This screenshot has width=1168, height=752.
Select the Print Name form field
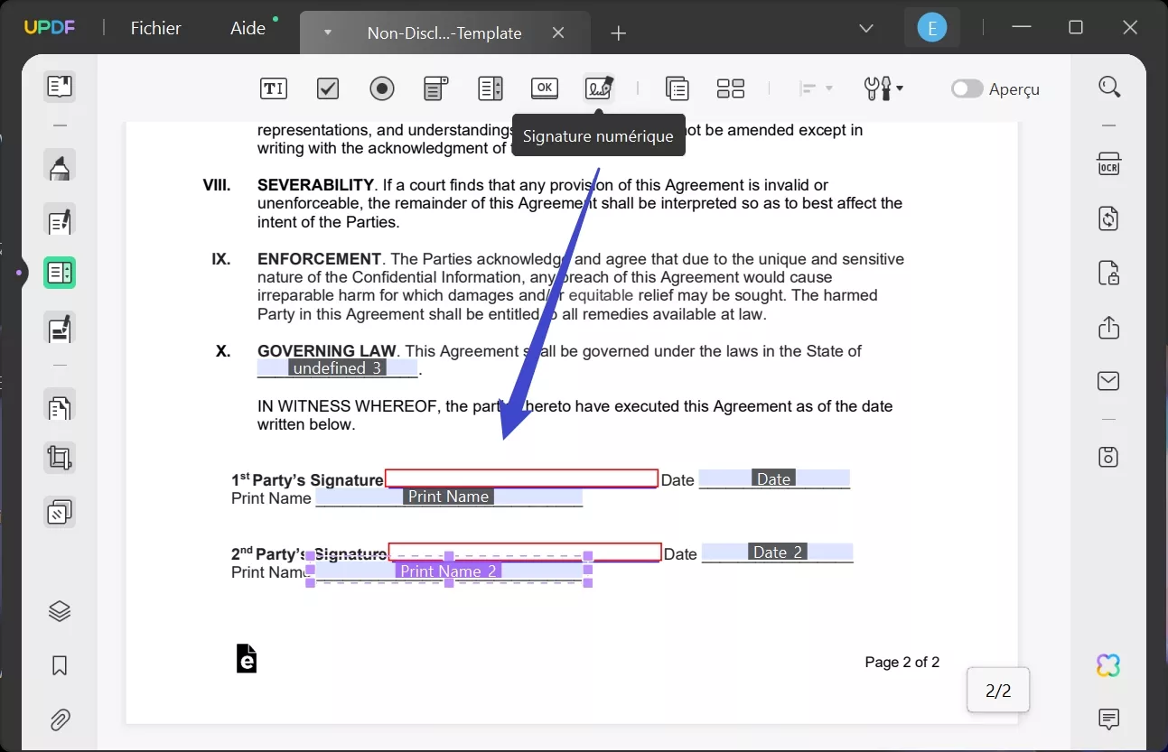click(x=449, y=497)
